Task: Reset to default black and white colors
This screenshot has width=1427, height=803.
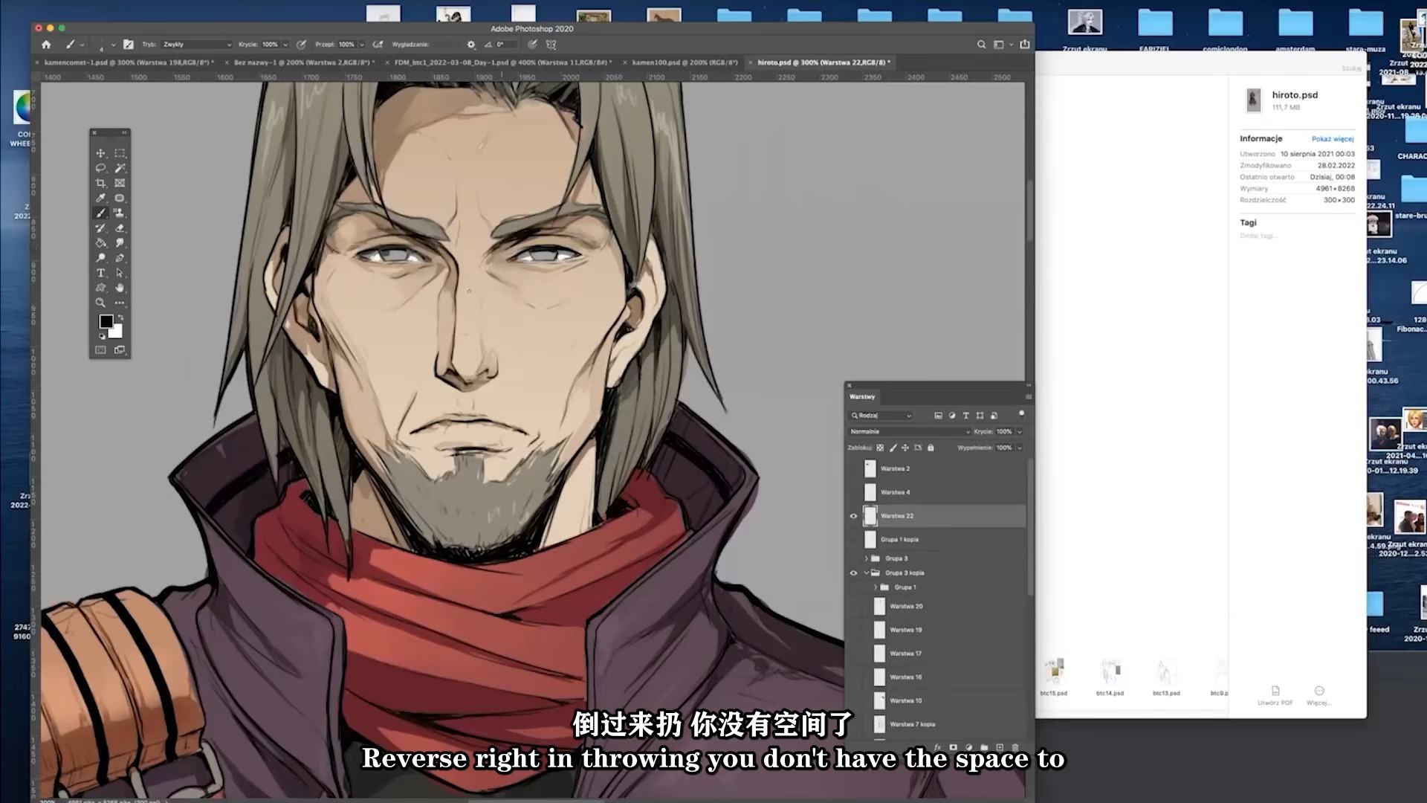Action: [x=103, y=336]
